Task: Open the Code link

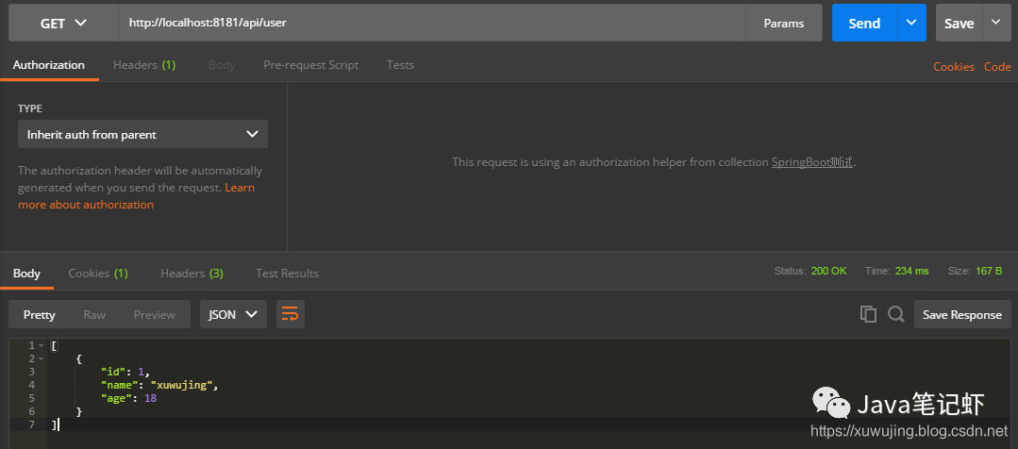Action: pyautogui.click(x=997, y=66)
